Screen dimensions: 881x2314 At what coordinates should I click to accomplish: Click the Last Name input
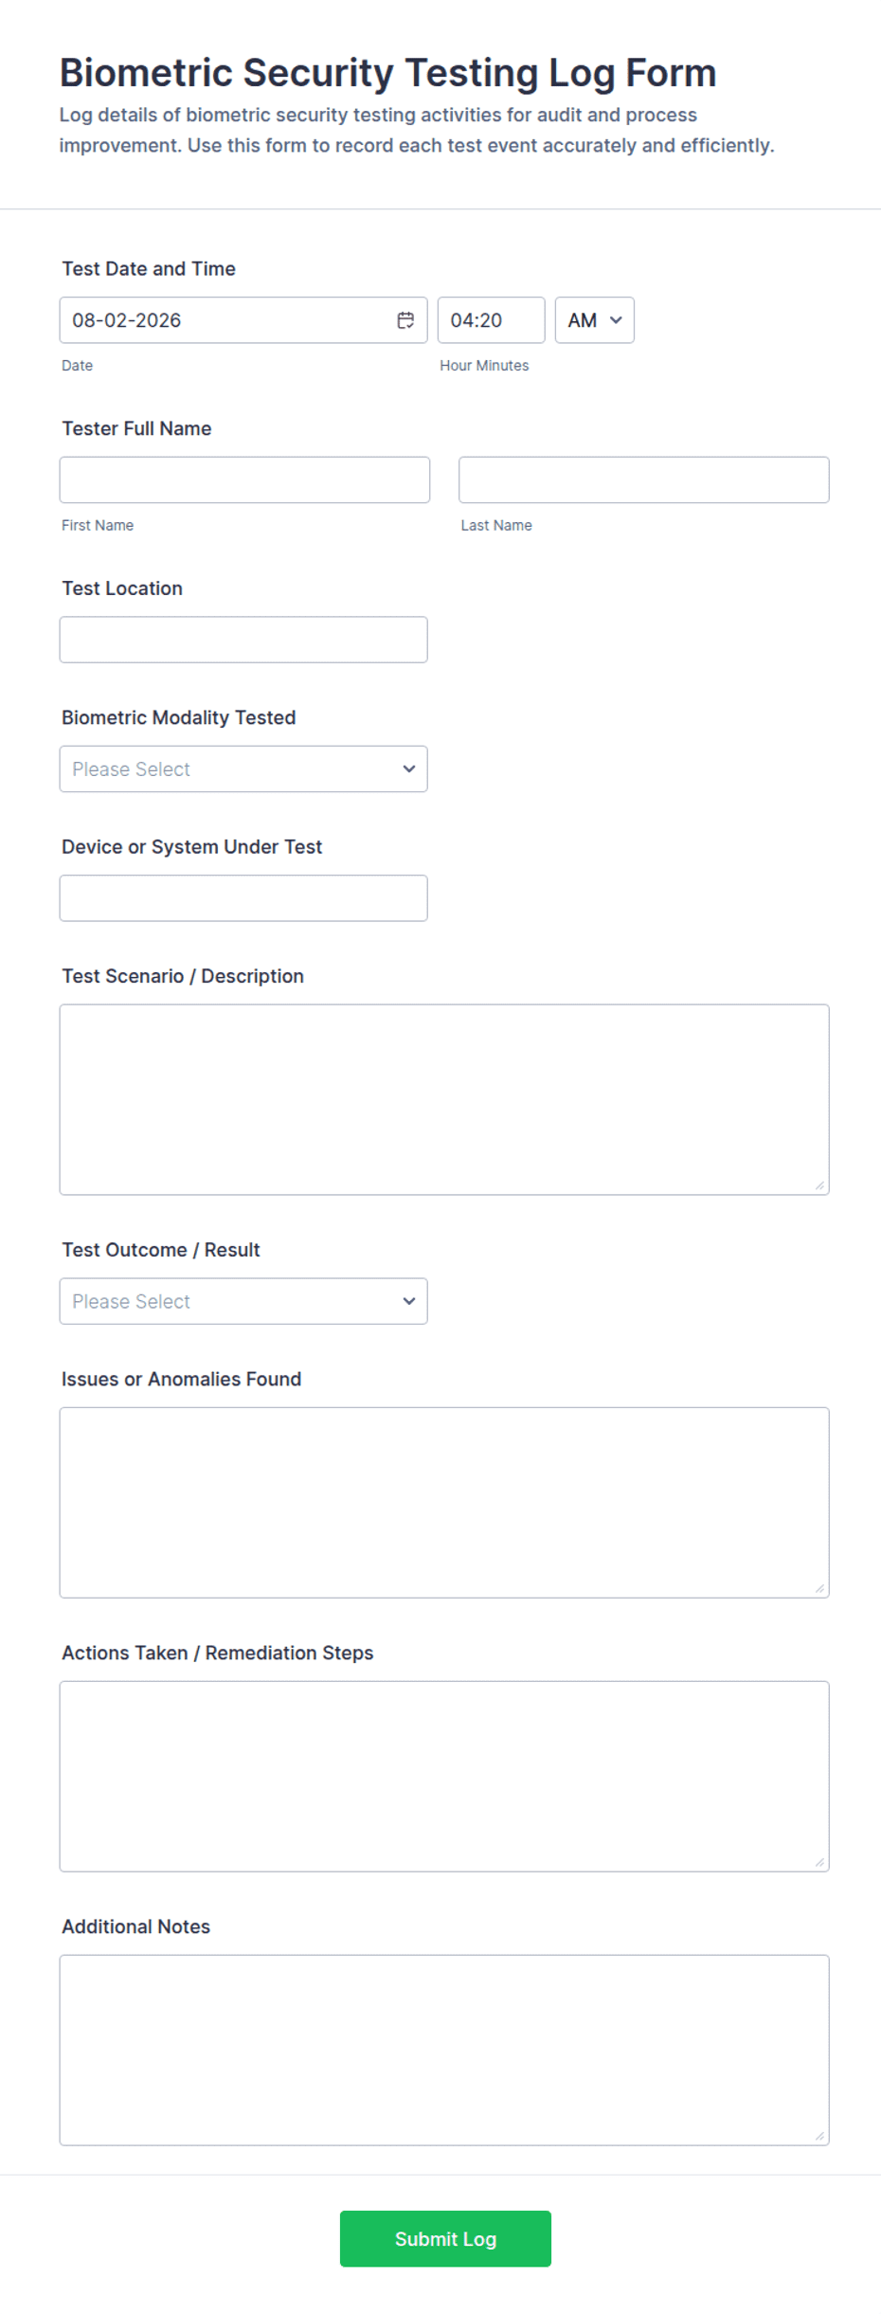tap(644, 480)
